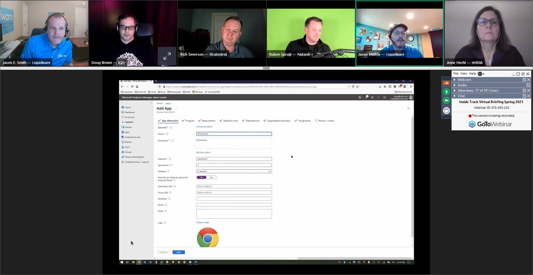Close the Chat pane

(x=529, y=96)
